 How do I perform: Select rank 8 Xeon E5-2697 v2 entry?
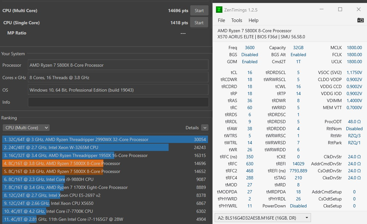tap(105, 195)
